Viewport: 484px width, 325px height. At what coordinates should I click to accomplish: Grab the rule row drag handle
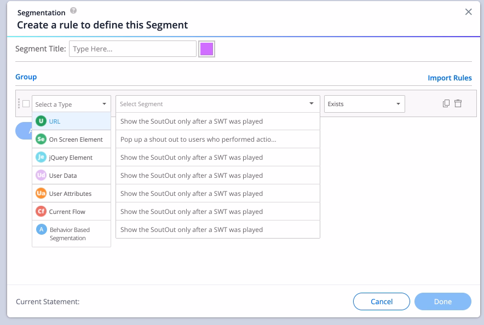[x=19, y=103]
